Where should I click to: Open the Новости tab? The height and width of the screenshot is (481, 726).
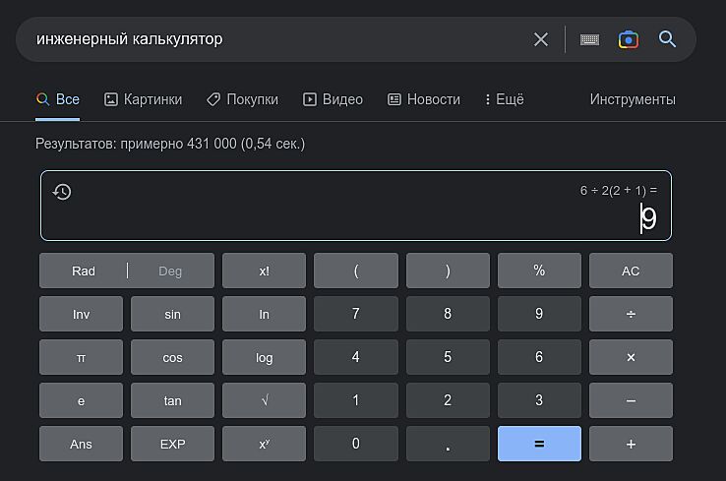click(424, 99)
